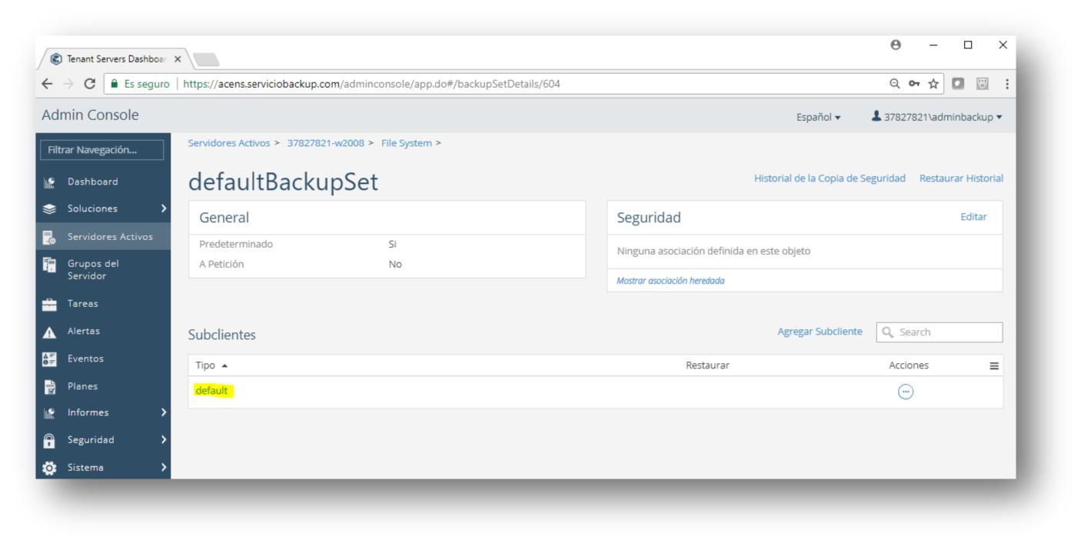Expand the Informes submenu arrow

tap(162, 413)
